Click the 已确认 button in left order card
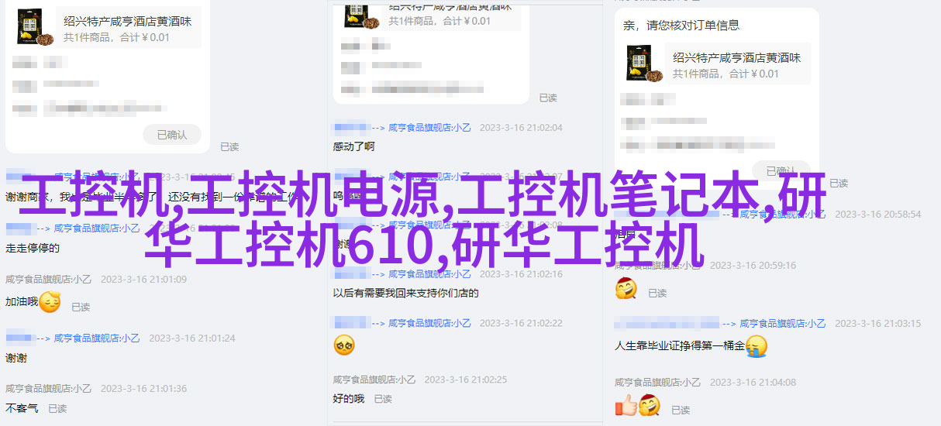The width and height of the screenshot is (941, 426). 172,135
